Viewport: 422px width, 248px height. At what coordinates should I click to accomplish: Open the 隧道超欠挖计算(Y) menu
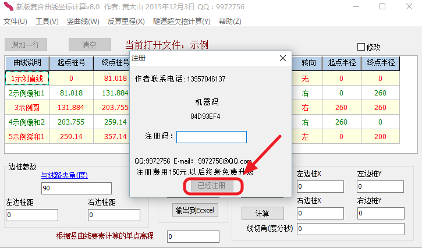(x=182, y=22)
